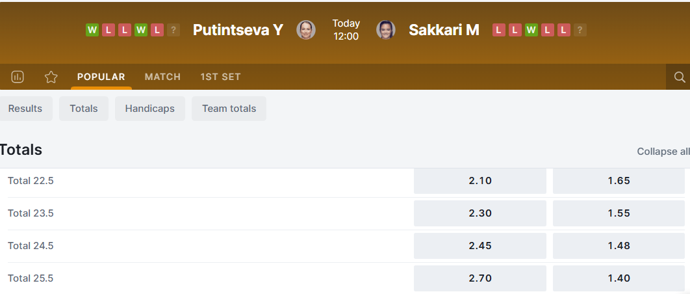Filter markets by Handicaps
Screen dimensions: 690x294
click(x=150, y=109)
